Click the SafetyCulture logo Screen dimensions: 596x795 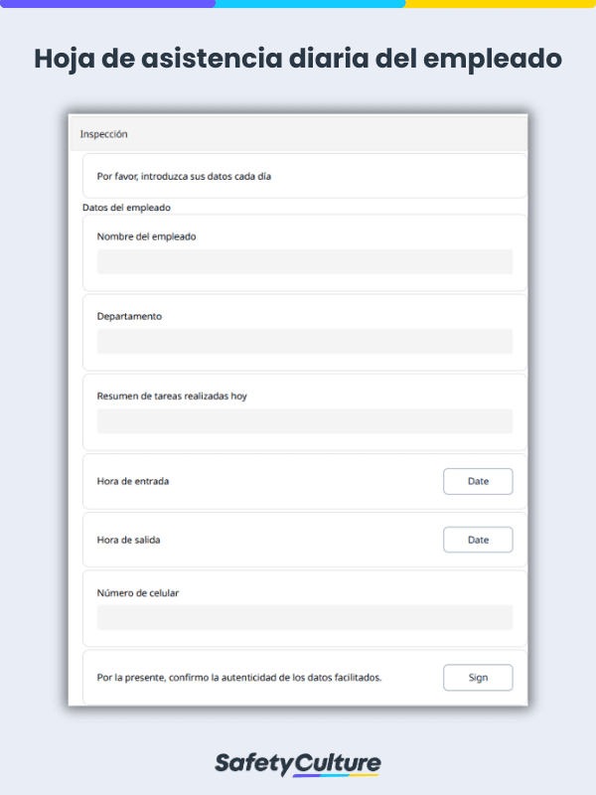tap(298, 763)
